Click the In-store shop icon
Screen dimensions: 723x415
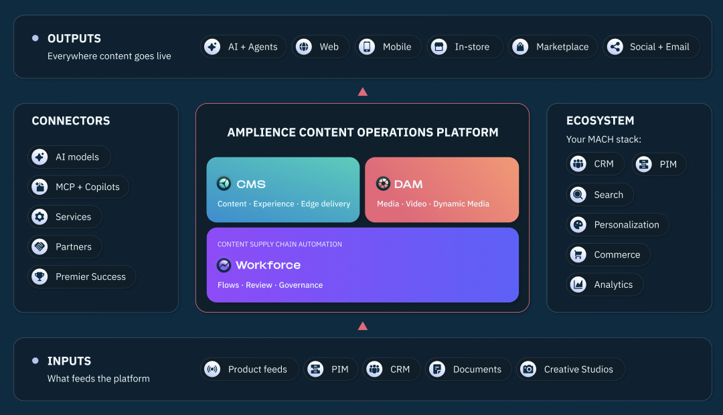coord(438,47)
